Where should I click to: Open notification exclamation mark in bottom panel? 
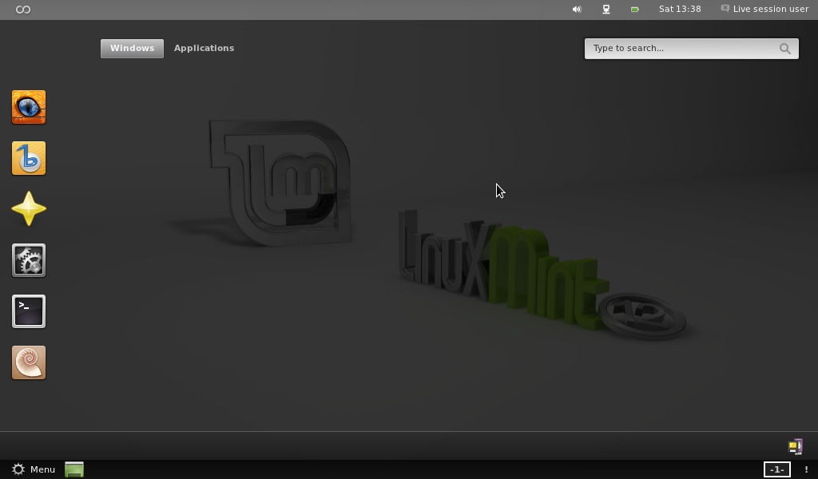click(x=806, y=469)
